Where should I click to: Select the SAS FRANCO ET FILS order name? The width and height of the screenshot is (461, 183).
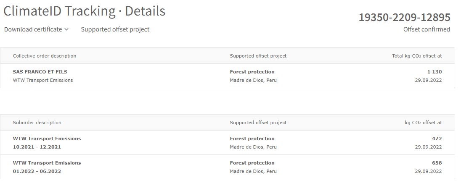tap(40, 72)
